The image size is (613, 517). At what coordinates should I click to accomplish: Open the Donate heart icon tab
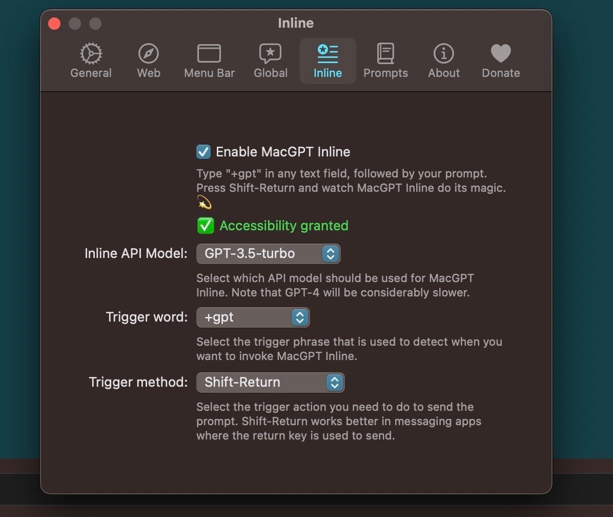(501, 53)
